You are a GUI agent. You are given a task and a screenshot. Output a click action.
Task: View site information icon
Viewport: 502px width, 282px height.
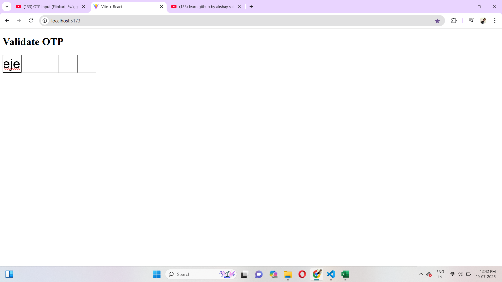click(x=45, y=21)
